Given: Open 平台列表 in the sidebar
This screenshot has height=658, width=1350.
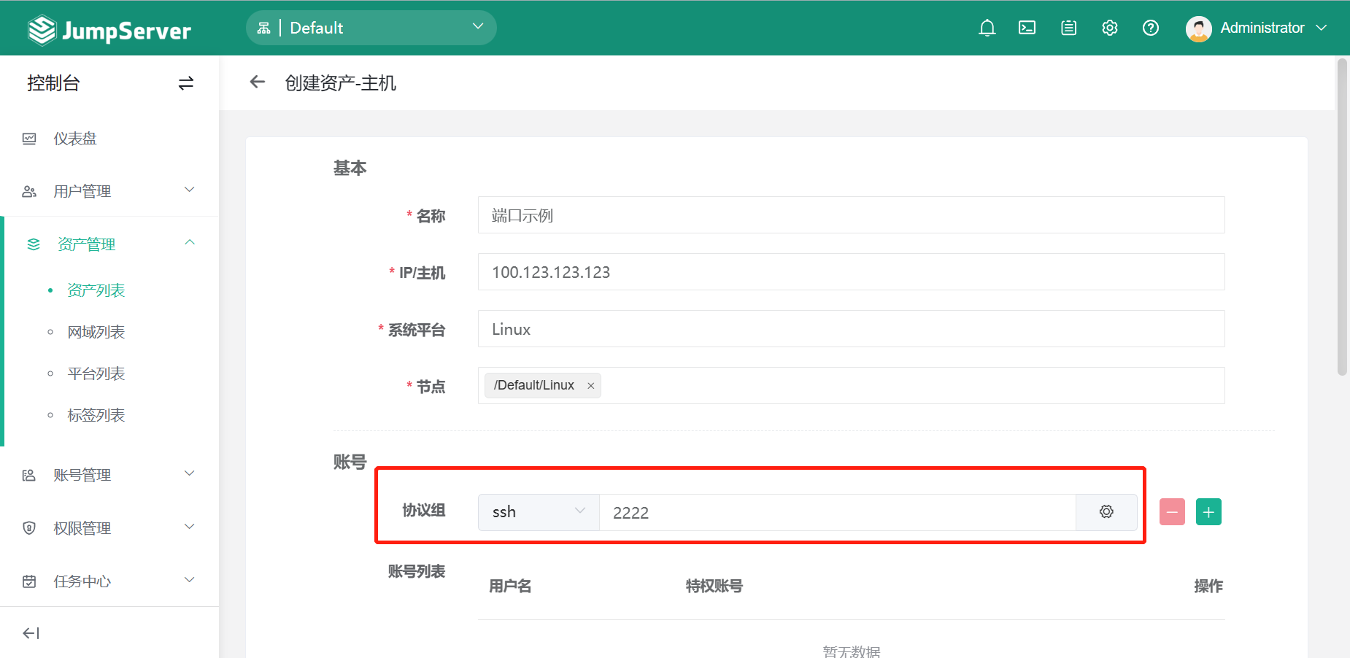Looking at the screenshot, I should 96,373.
